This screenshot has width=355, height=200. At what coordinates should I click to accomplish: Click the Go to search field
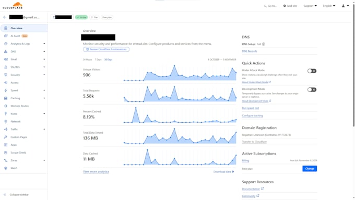(270, 6)
